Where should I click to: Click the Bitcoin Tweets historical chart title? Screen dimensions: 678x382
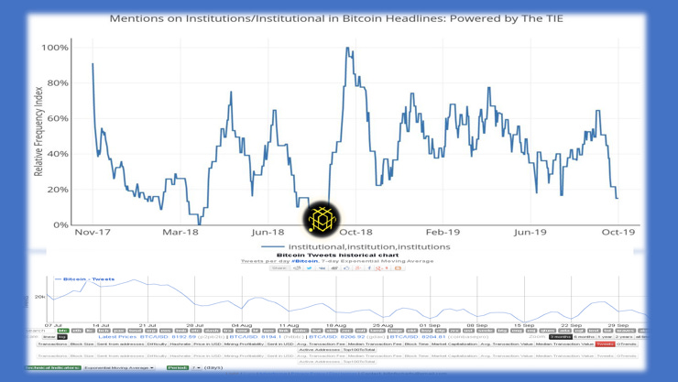338,255
